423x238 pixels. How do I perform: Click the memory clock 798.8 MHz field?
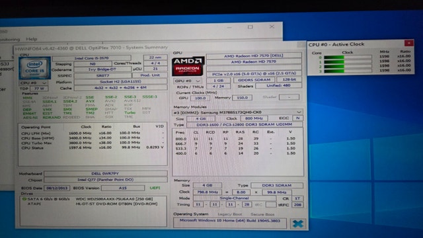tap(207, 192)
